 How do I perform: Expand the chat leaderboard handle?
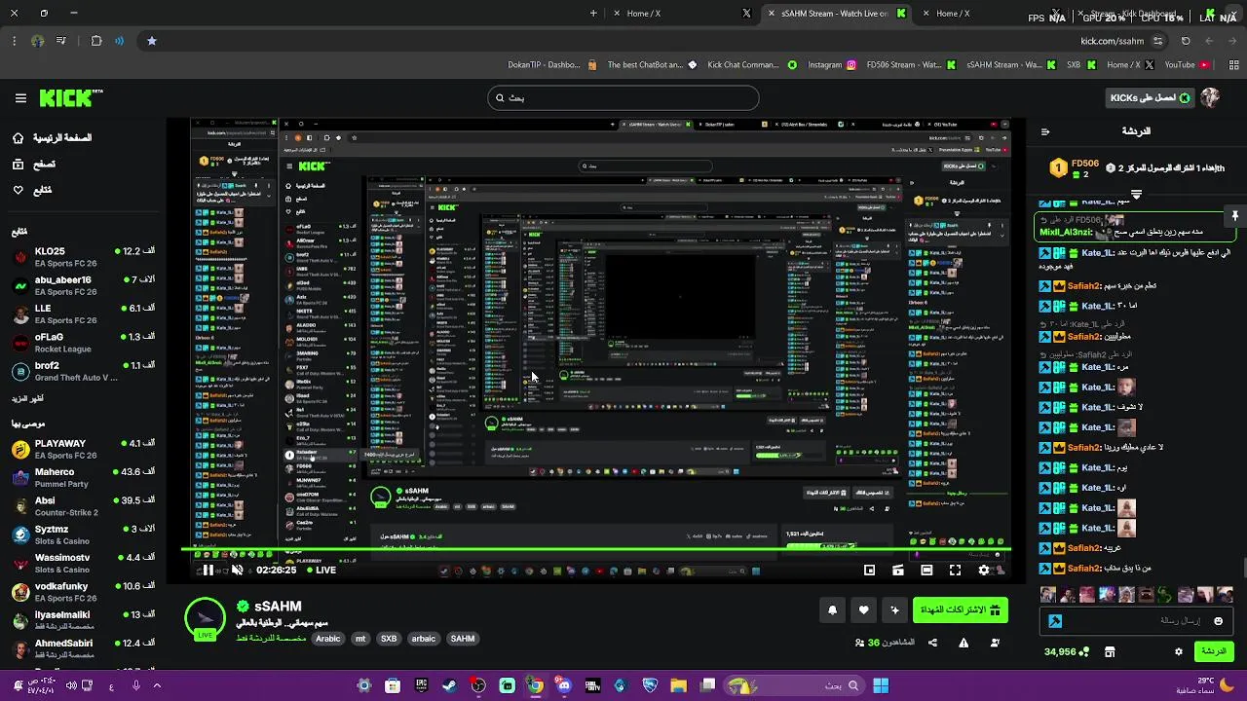point(1136,194)
